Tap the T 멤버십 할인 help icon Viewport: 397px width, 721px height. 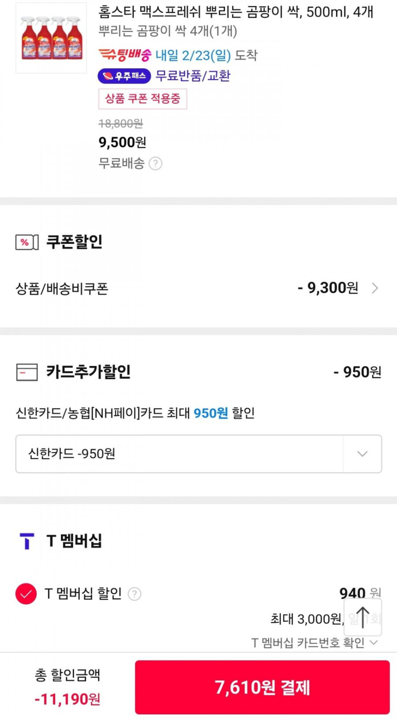135,594
